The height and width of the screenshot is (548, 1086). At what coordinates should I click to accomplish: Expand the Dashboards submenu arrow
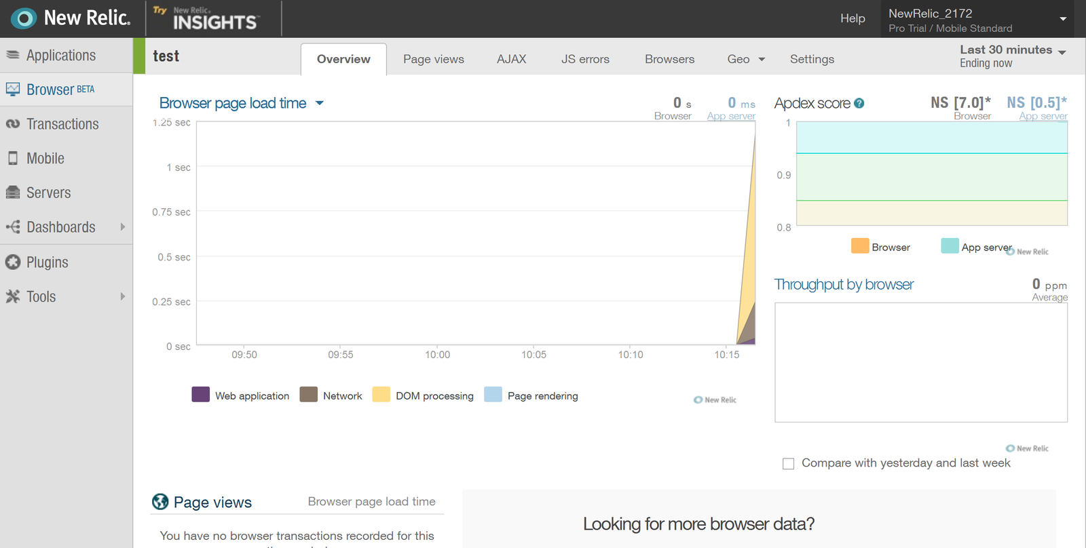(x=123, y=227)
